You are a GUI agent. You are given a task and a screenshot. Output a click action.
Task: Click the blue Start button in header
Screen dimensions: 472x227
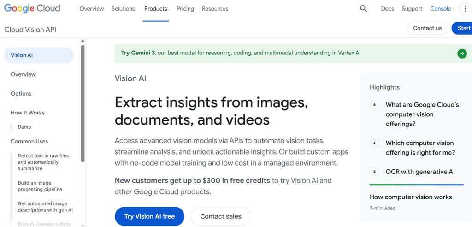click(462, 28)
